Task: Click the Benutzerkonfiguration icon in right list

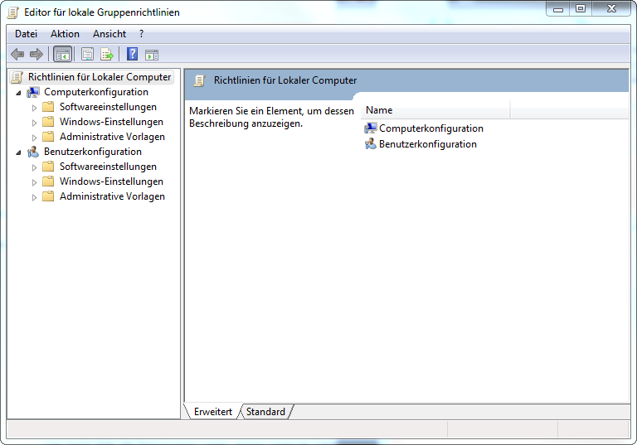Action: coord(371,144)
